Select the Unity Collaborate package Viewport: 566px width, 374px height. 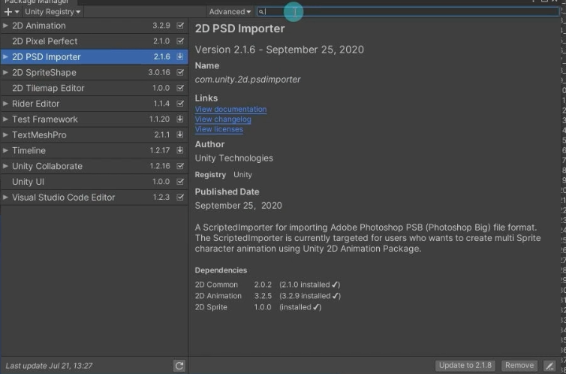pyautogui.click(x=95, y=166)
